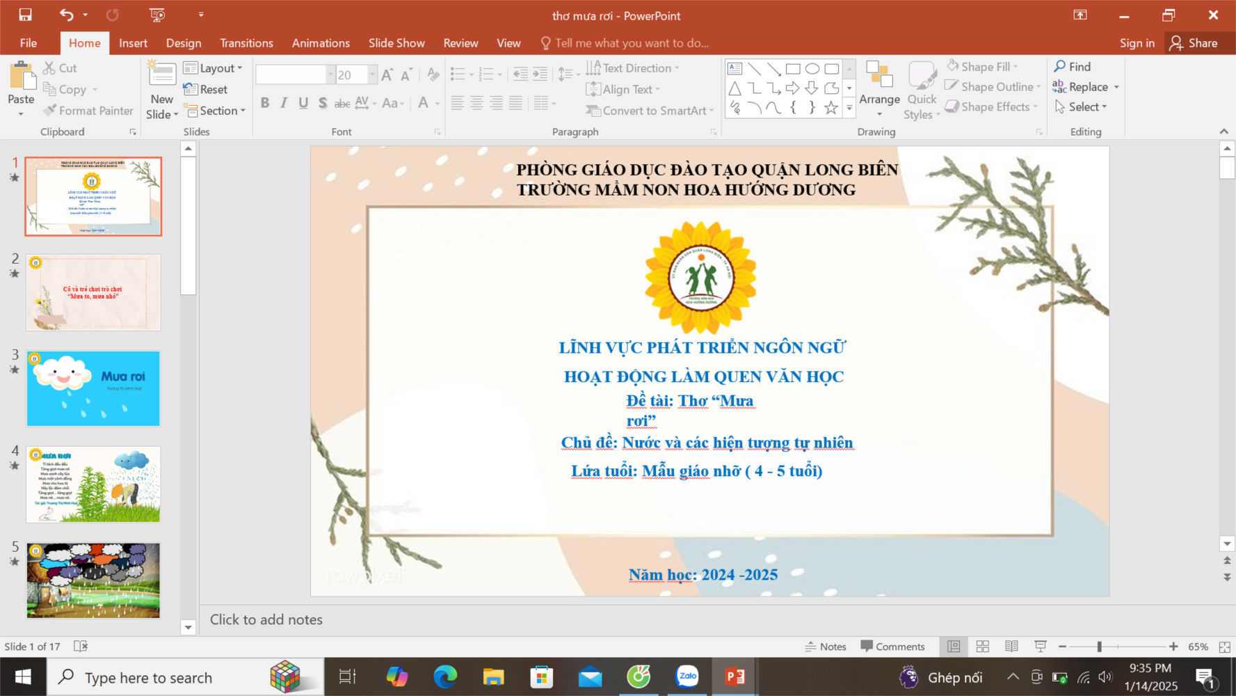Open the Comments pane
Image resolution: width=1236 pixels, height=696 pixels.
(892, 647)
